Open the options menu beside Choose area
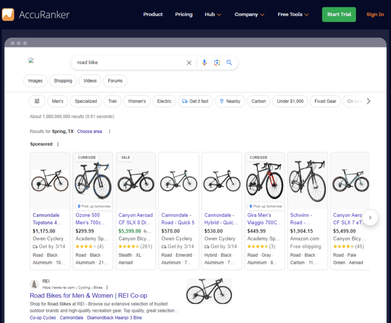391x323 pixels. pos(109,131)
